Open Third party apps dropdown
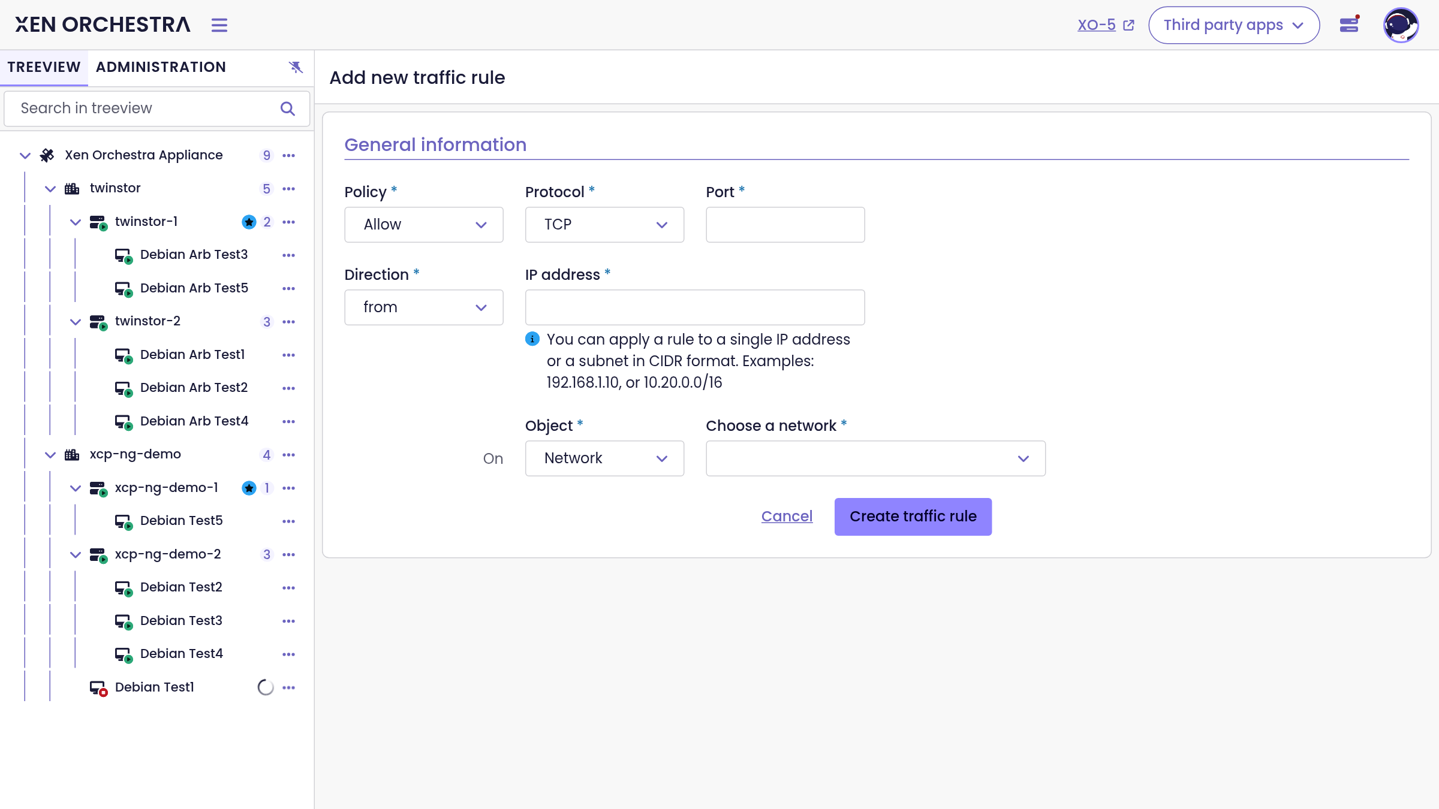This screenshot has height=809, width=1439. (1234, 25)
